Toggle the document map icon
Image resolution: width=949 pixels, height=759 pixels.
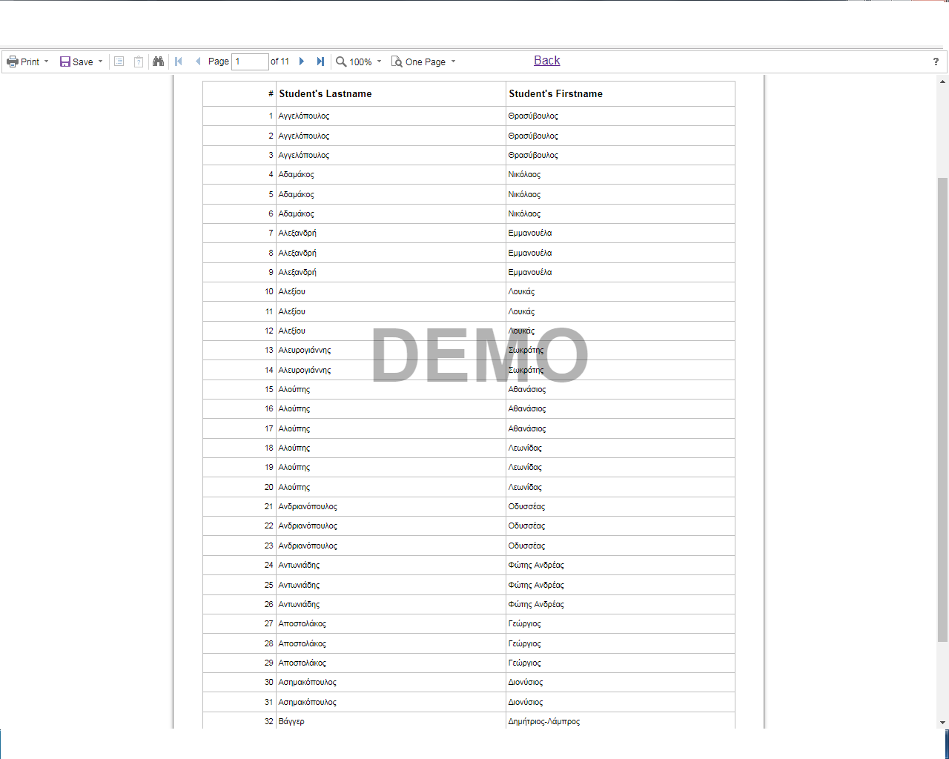pyautogui.click(x=119, y=62)
